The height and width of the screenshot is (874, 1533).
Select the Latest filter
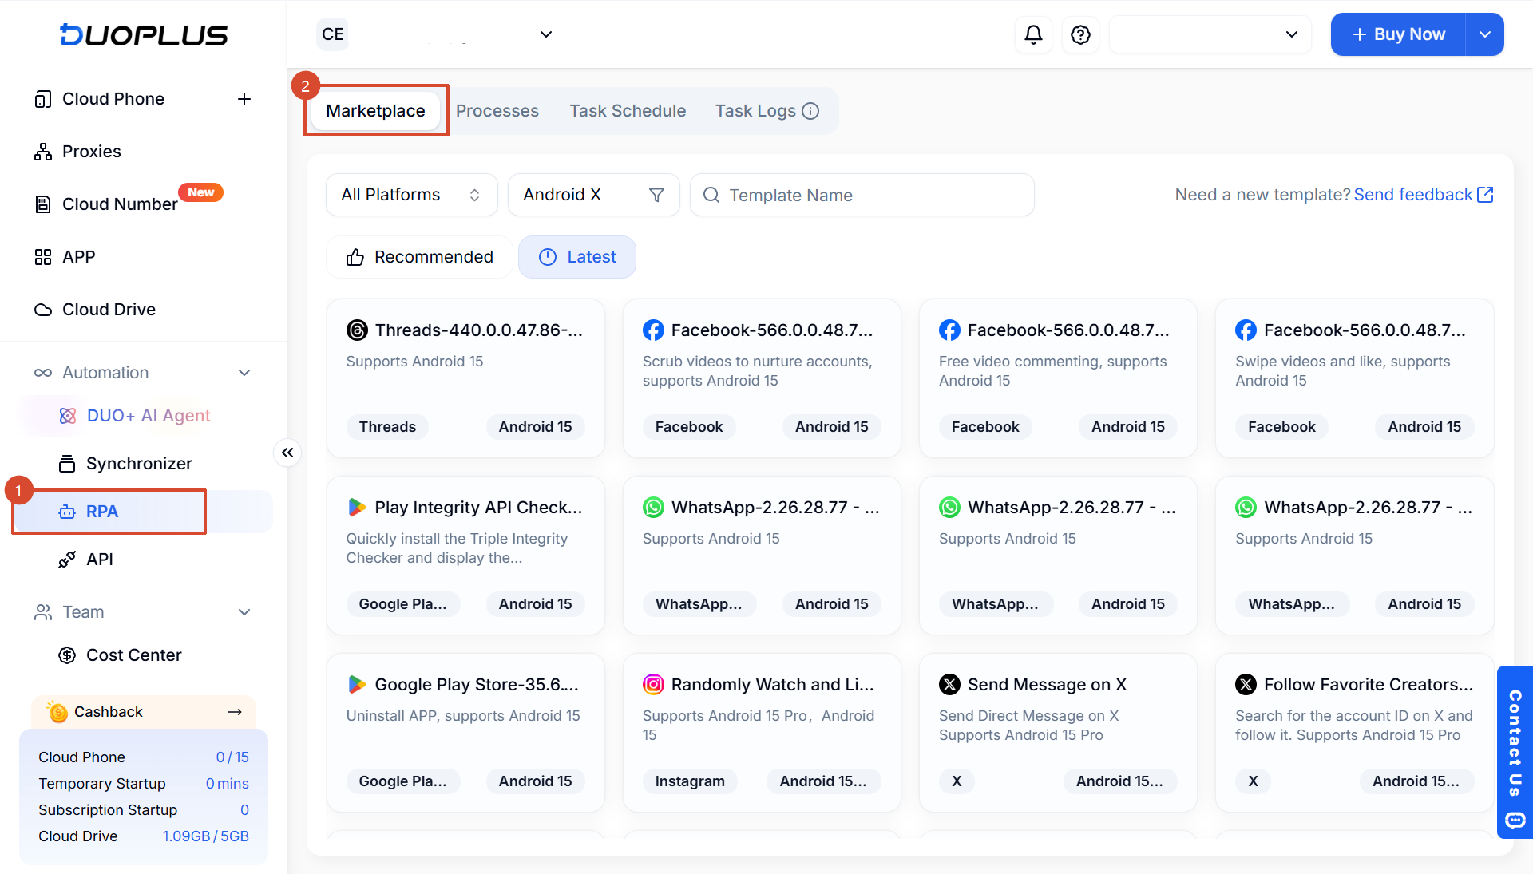(577, 257)
